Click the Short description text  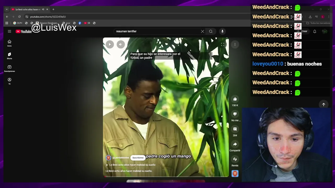[x=129, y=171]
